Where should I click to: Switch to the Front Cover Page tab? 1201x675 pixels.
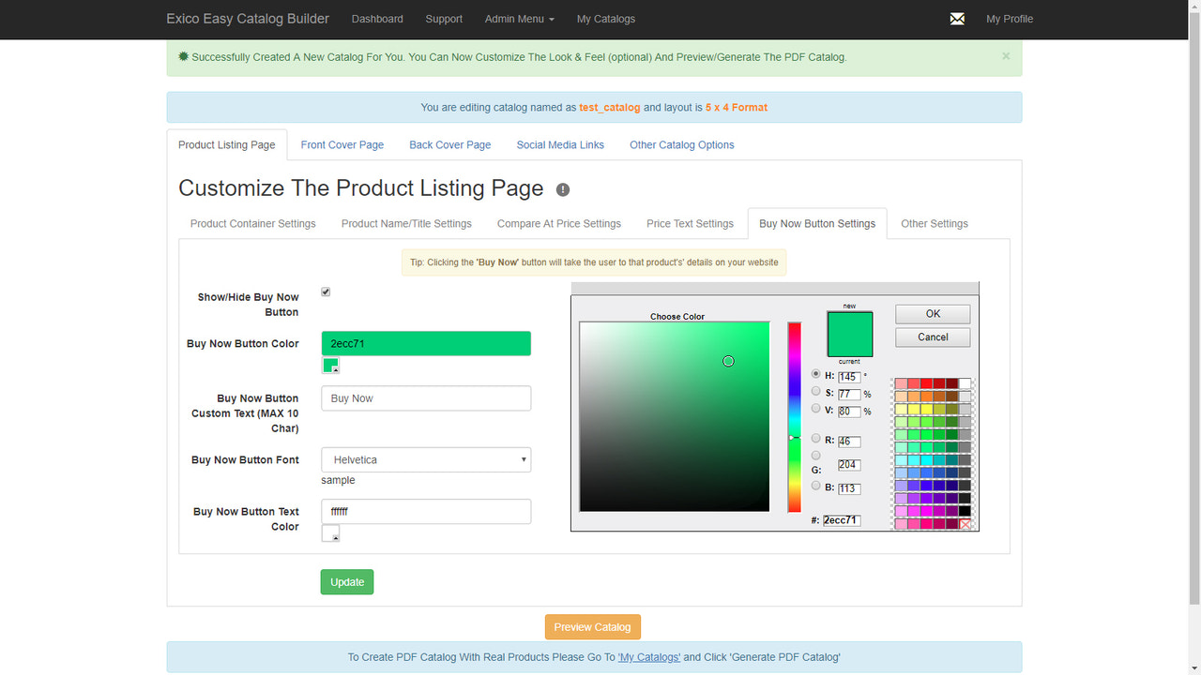click(x=342, y=144)
